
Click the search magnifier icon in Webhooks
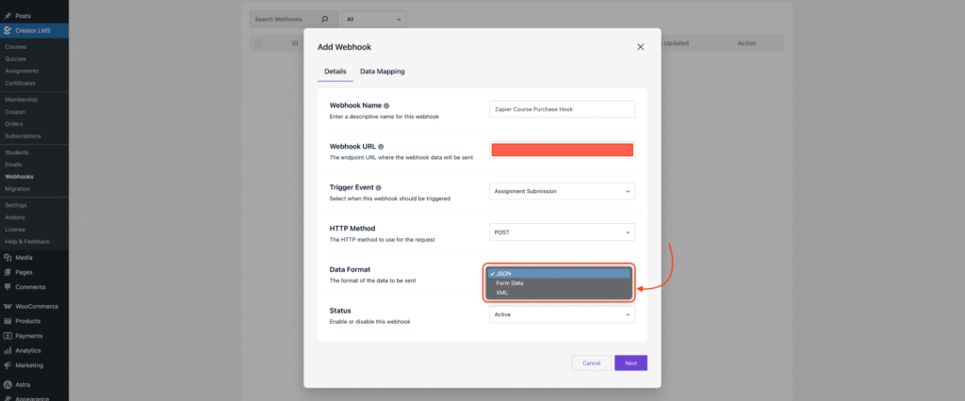[x=325, y=18]
